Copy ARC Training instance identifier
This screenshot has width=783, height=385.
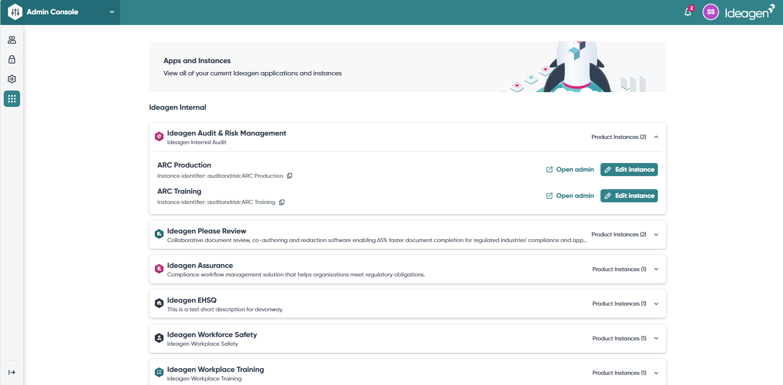pyautogui.click(x=282, y=202)
